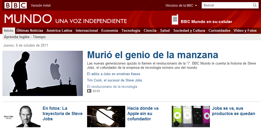
Task: Click the glowing Apple logo thumbnail
Action: tap(106, 116)
